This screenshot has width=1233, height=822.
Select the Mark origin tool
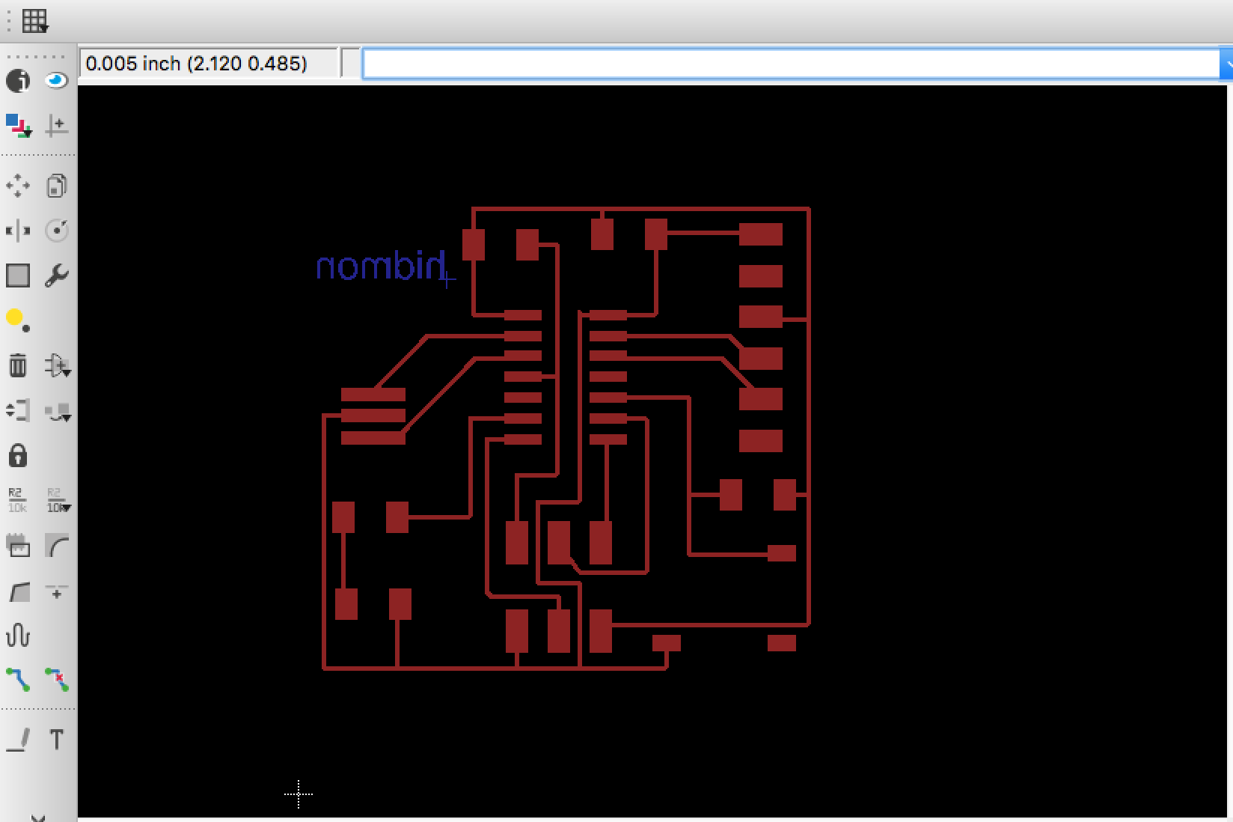[57, 125]
